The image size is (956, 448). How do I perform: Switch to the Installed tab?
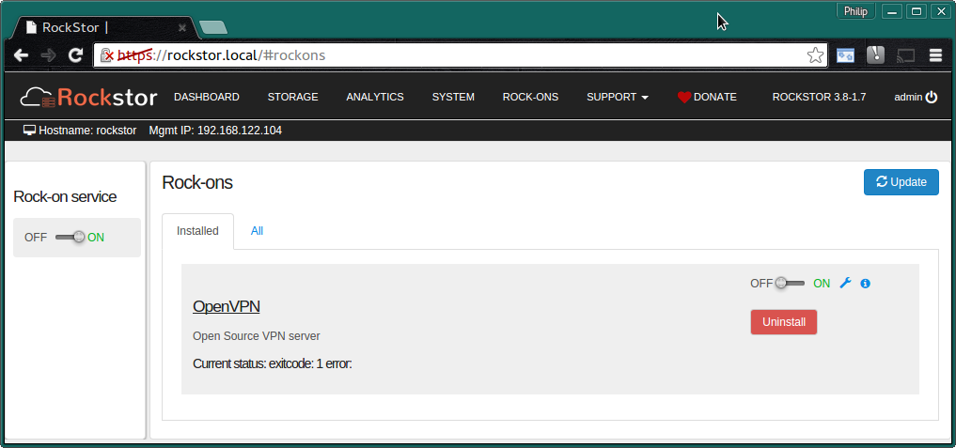tap(197, 231)
